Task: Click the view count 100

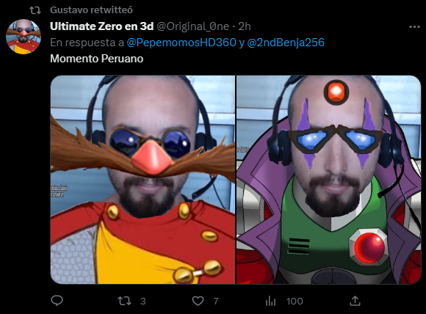Action: 295,302
